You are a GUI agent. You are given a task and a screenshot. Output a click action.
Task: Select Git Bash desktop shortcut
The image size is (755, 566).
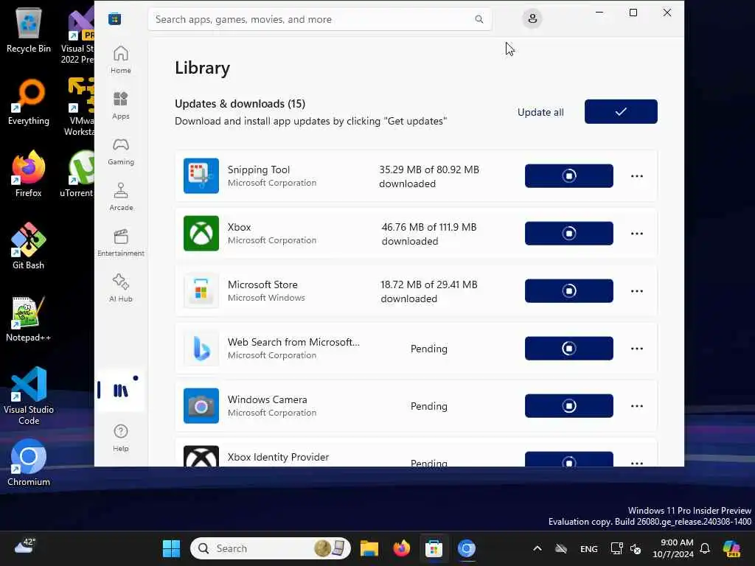click(x=29, y=246)
